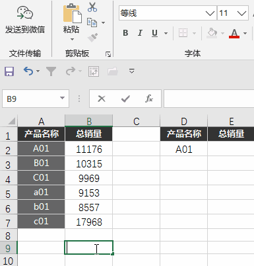This screenshot has width=254, height=266.
Task: Click the Filter funnel icon
Action: point(51,71)
